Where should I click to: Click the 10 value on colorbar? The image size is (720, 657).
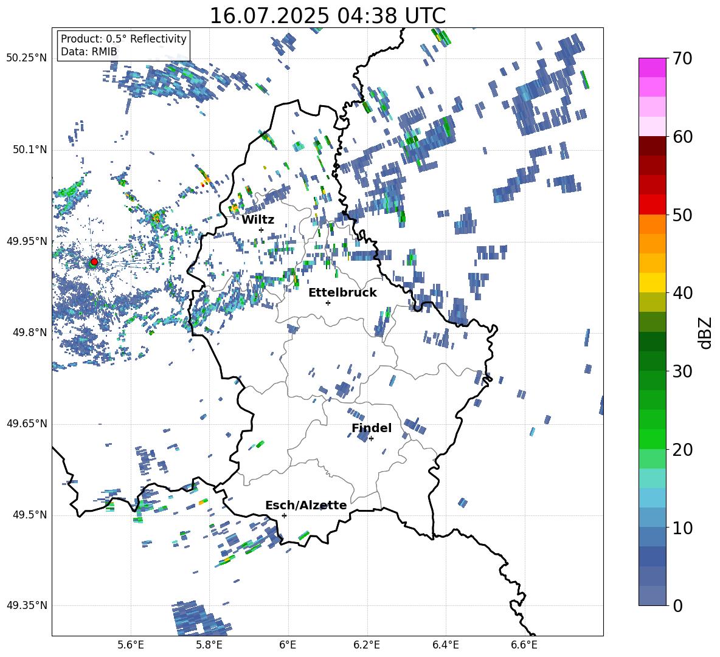[682, 528]
